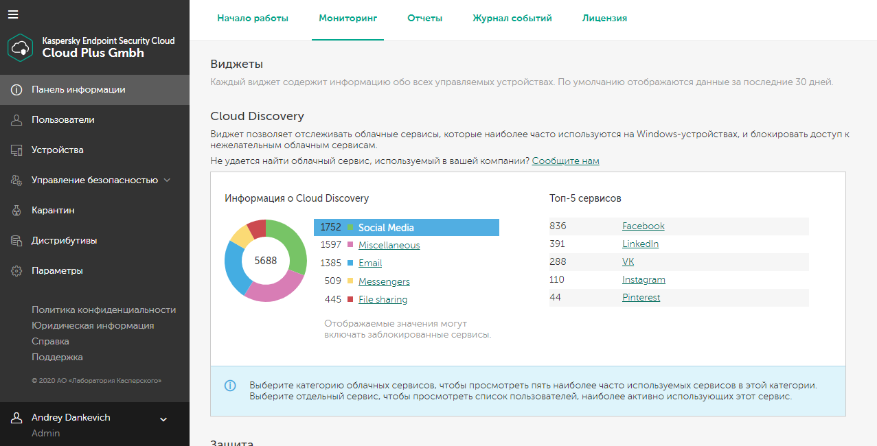The image size is (877, 446).
Task: Click the Andrey Dankevich profile icon
Action: (16, 418)
